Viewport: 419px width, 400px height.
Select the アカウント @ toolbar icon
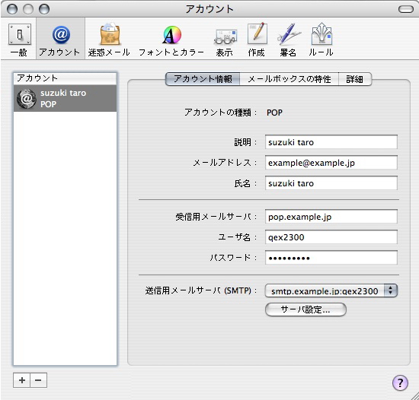[x=60, y=40]
